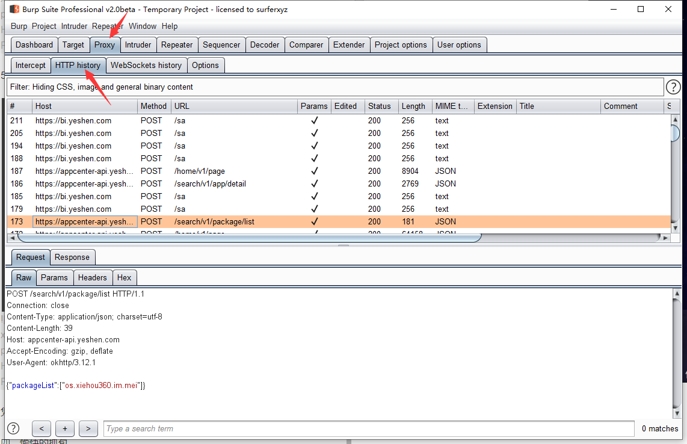This screenshot has width=687, height=444.
Task: Switch to the Target tab
Action: [x=73, y=45]
